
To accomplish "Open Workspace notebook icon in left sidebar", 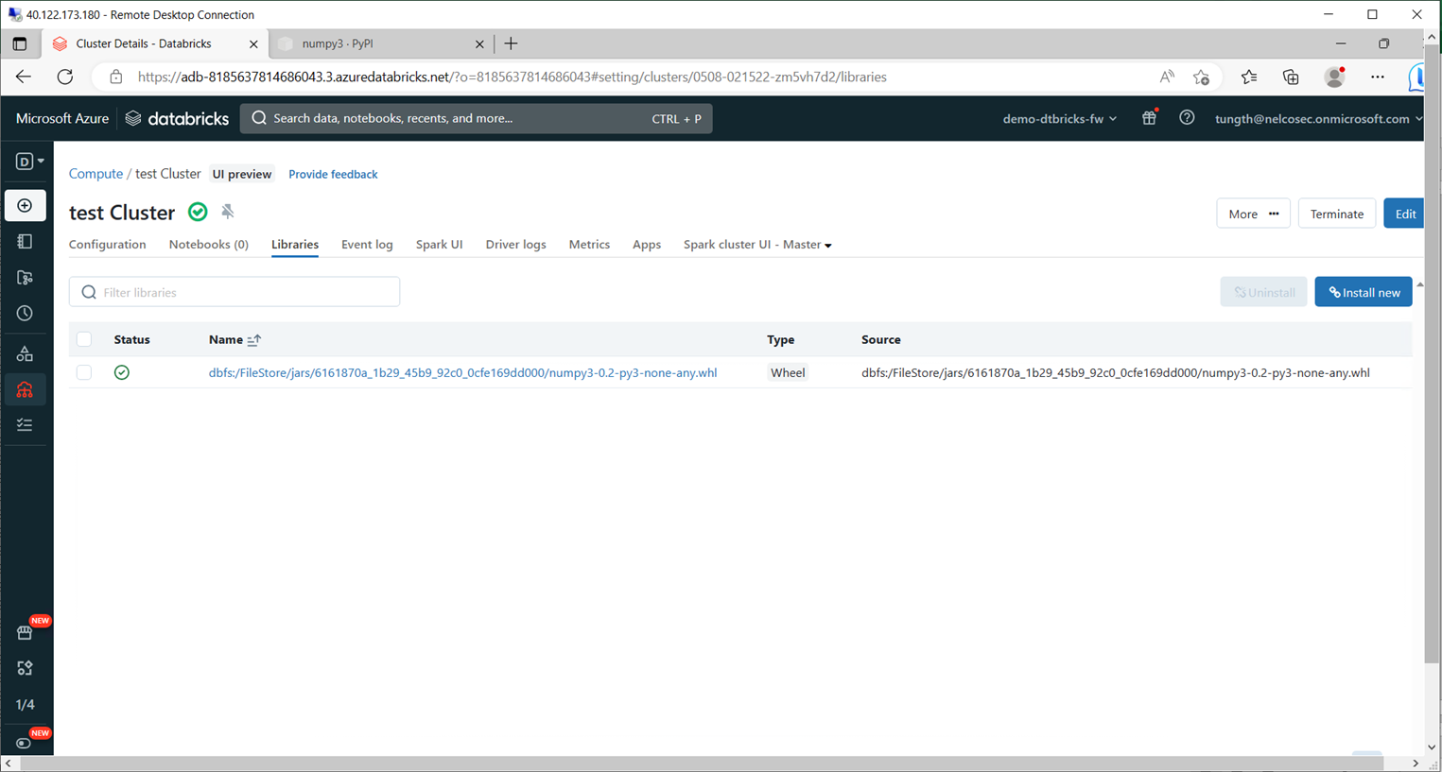I will pos(25,242).
